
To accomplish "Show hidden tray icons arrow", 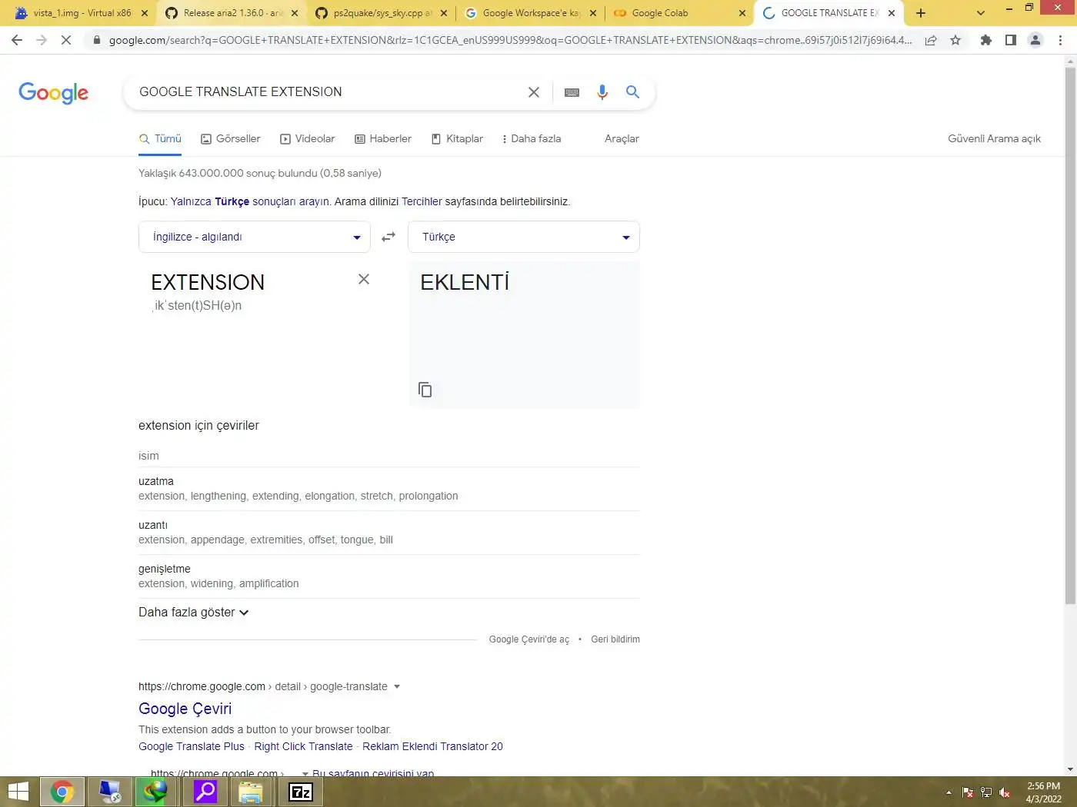I will (x=949, y=792).
